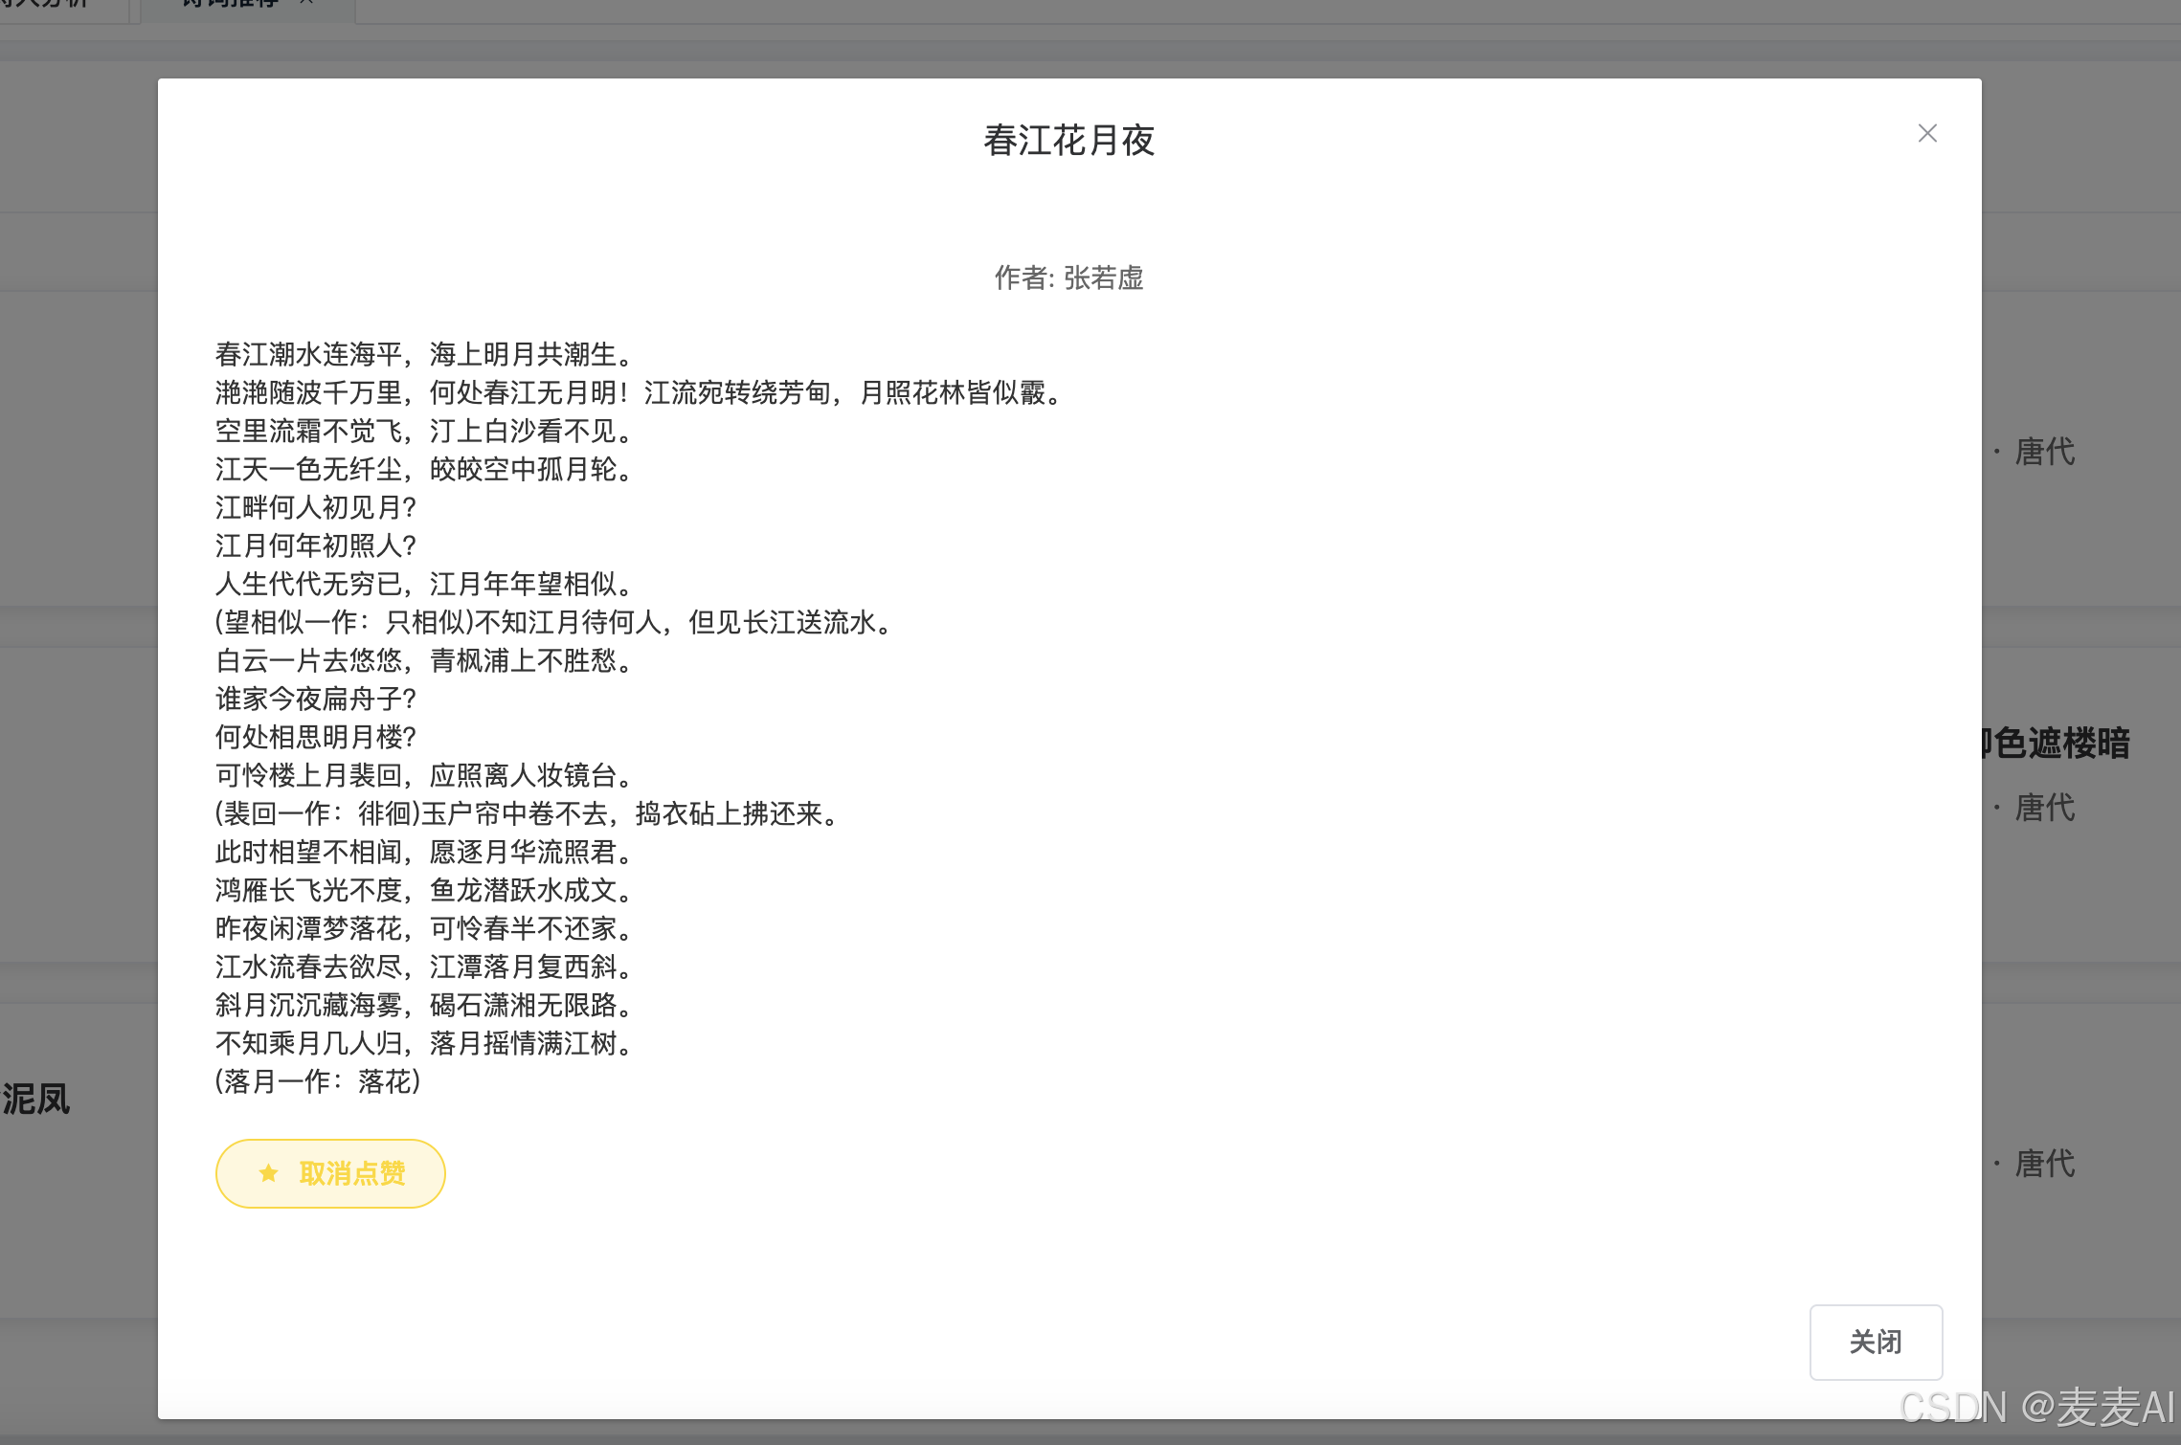Click the note (落月一作：落花)
The width and height of the screenshot is (2181, 1445).
pyautogui.click(x=318, y=1081)
